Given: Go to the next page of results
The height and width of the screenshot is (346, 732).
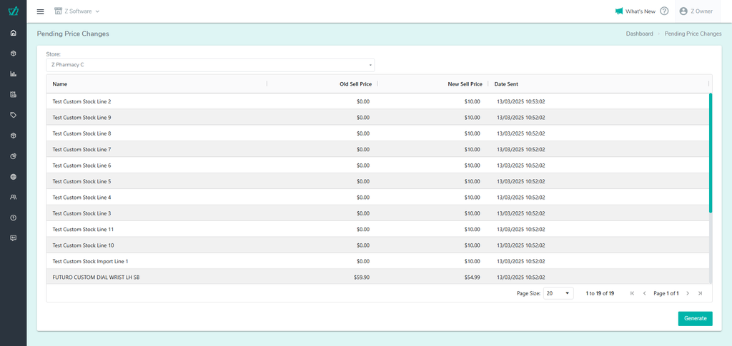Looking at the screenshot, I should point(688,293).
